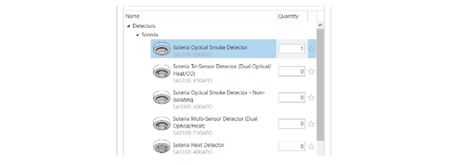Sort by the Name column header
Viewport: 451px width, 165px height.
[x=200, y=16]
